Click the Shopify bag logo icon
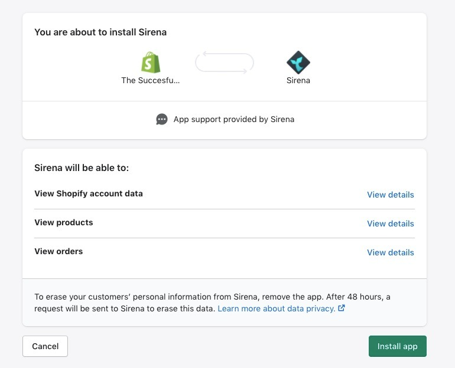Viewport: 455px width, 368px height. (x=151, y=63)
